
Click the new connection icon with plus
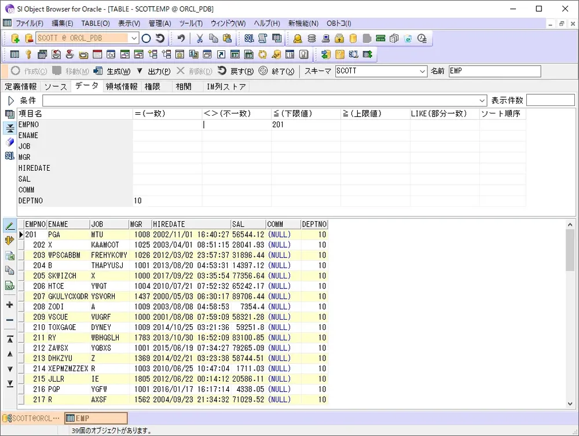coord(15,38)
